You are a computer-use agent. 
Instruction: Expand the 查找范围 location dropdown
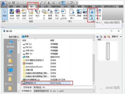(94, 37)
